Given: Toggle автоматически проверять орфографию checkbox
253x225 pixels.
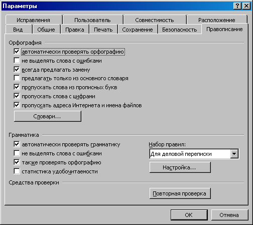Looking at the screenshot, I should click(x=17, y=52).
